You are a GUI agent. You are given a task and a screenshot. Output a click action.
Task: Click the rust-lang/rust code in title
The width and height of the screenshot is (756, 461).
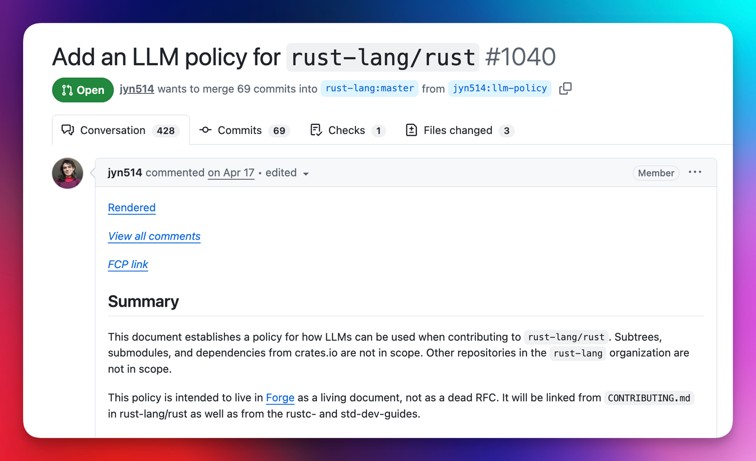pyautogui.click(x=383, y=58)
